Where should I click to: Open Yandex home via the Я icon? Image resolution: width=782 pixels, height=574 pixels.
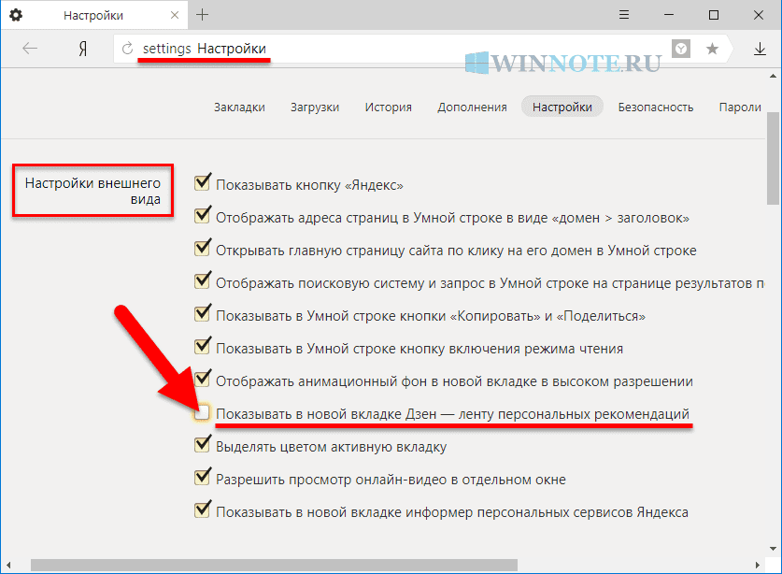tap(83, 49)
